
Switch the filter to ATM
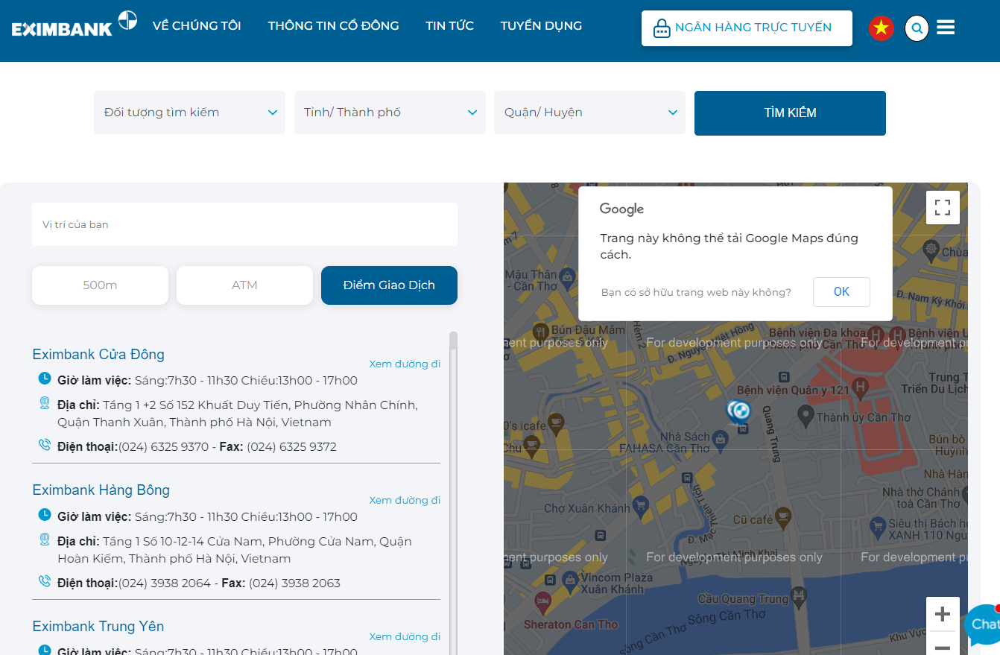244,285
